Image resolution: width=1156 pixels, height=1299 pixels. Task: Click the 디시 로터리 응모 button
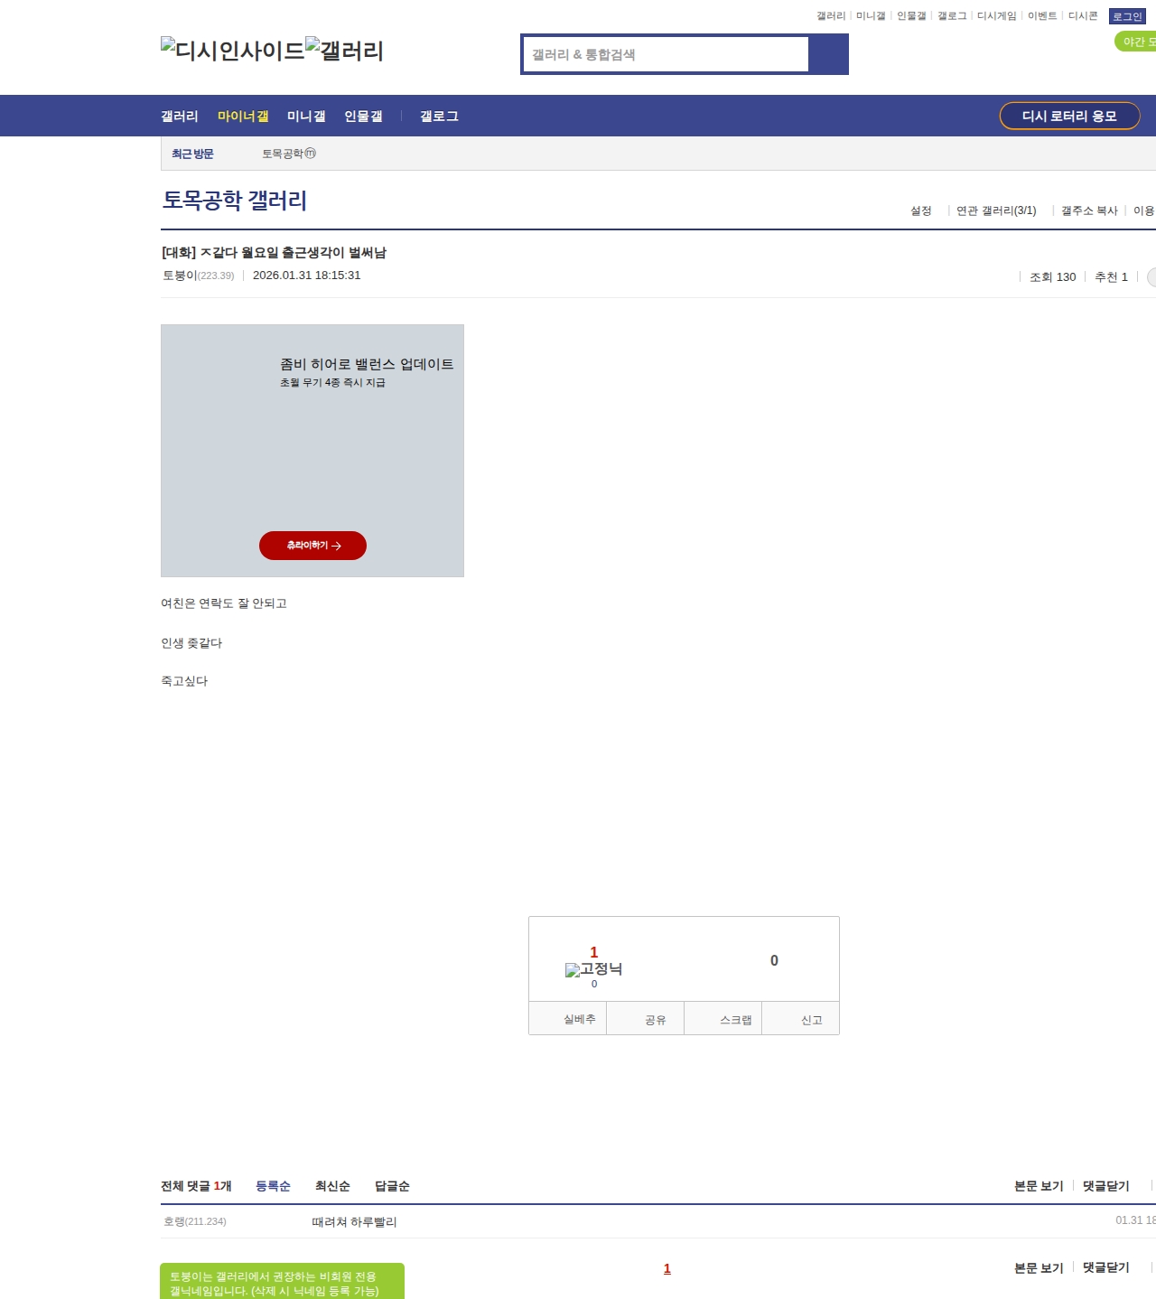[x=1069, y=116]
